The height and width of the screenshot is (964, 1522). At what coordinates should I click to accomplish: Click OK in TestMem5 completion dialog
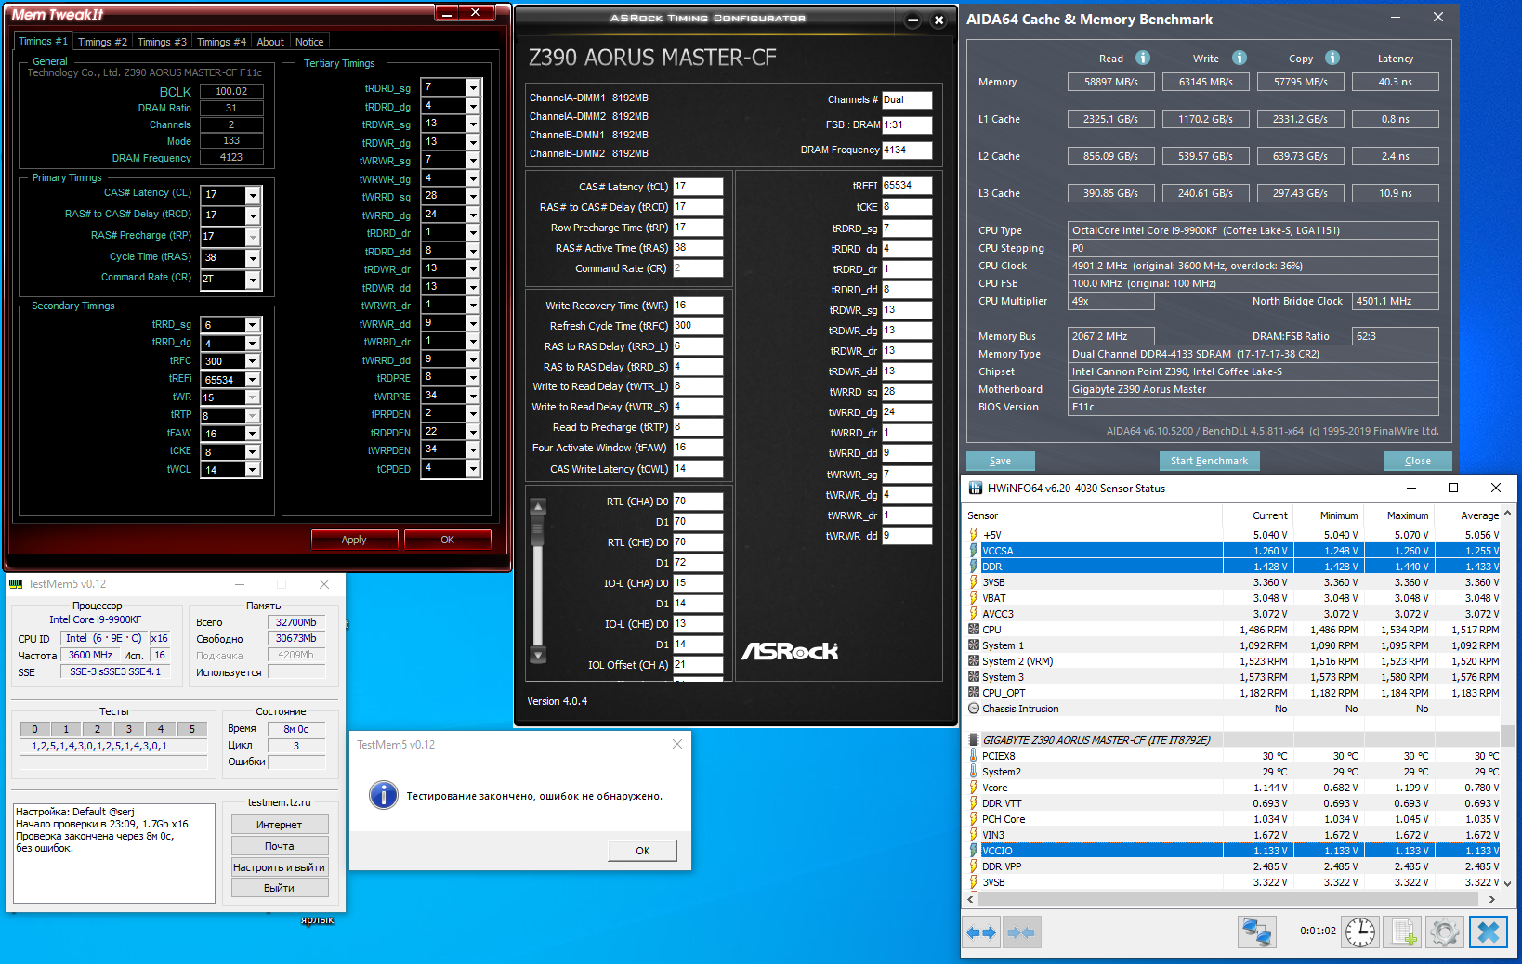[643, 851]
